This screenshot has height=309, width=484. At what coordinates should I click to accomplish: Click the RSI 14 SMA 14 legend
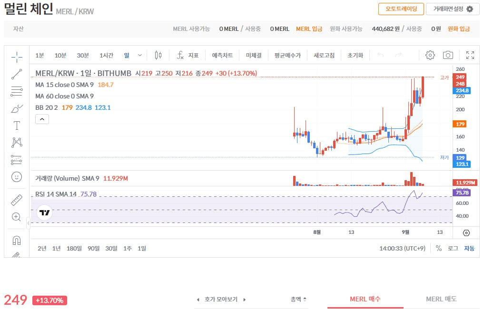56,194
